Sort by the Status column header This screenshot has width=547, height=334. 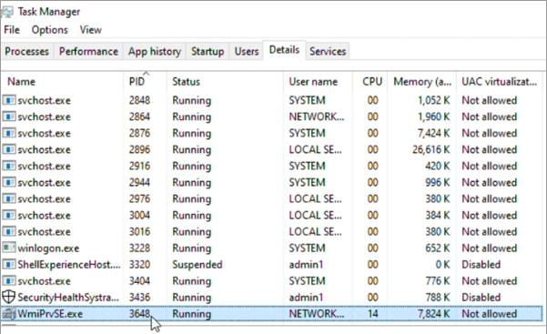[225, 81]
